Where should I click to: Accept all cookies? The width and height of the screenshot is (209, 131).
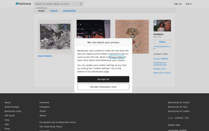[x=103, y=79]
